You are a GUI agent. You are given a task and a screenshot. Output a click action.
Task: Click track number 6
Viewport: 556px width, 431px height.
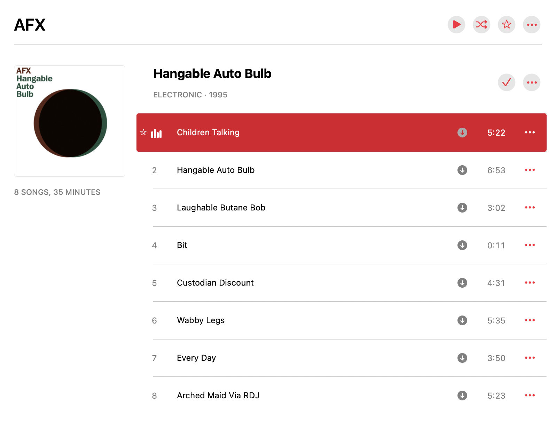(154, 320)
